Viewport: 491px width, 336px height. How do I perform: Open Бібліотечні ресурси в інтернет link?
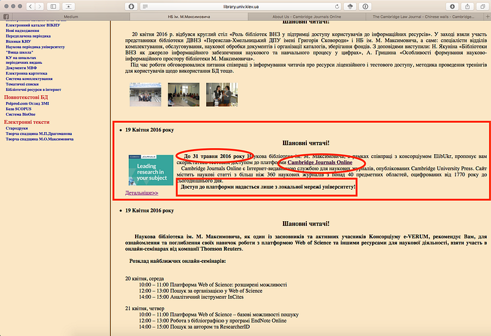[33, 89]
